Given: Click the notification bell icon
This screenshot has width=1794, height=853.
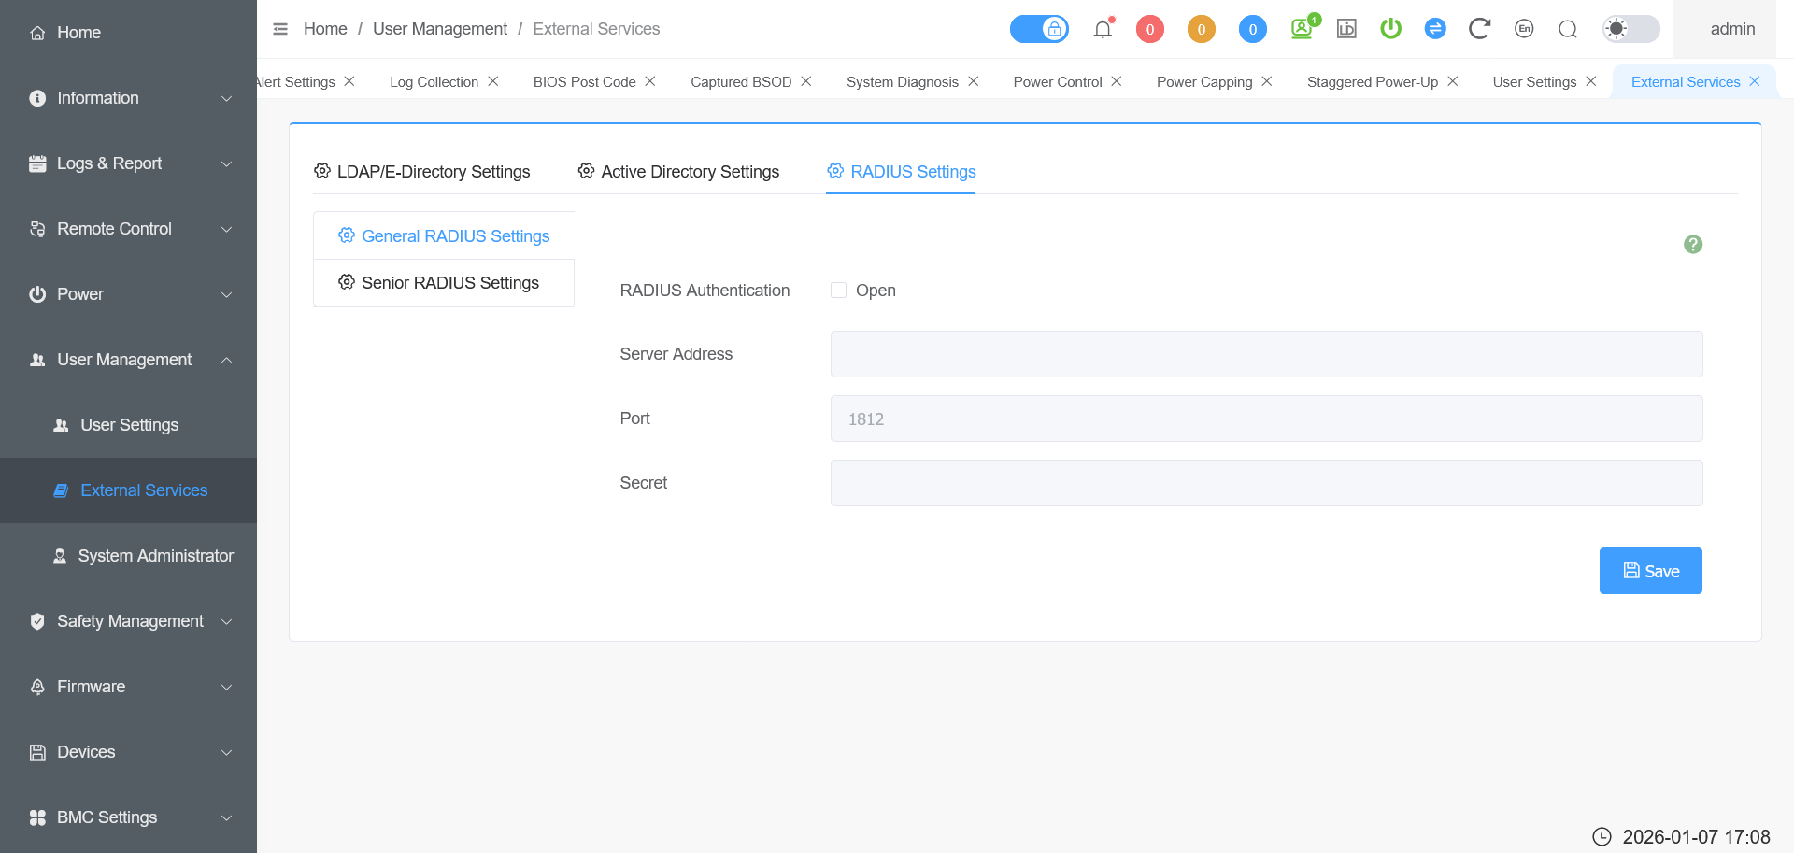Looking at the screenshot, I should click(1103, 29).
